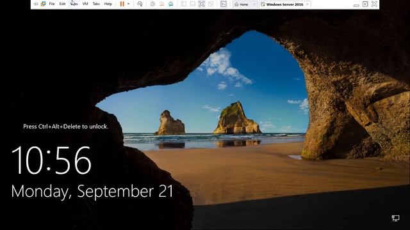The height and width of the screenshot is (230, 410).
Task: Click the 10:56 lock screen clock
Action: [x=51, y=160]
